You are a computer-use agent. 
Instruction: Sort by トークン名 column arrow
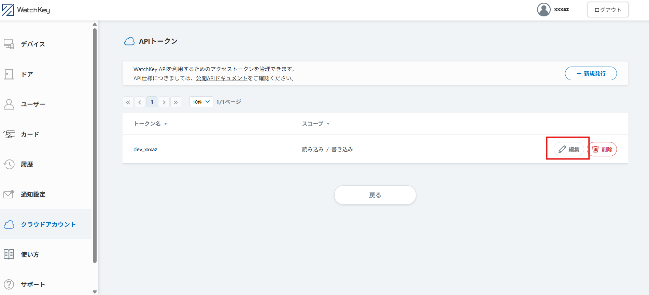[x=166, y=124]
